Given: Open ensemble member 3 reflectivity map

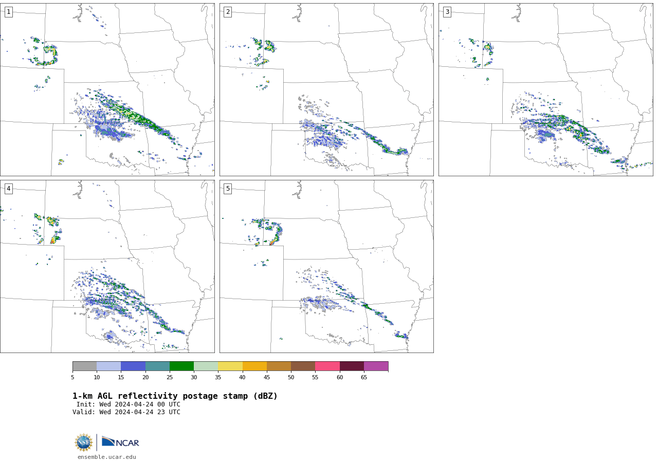Looking at the screenshot, I should coord(545,89).
